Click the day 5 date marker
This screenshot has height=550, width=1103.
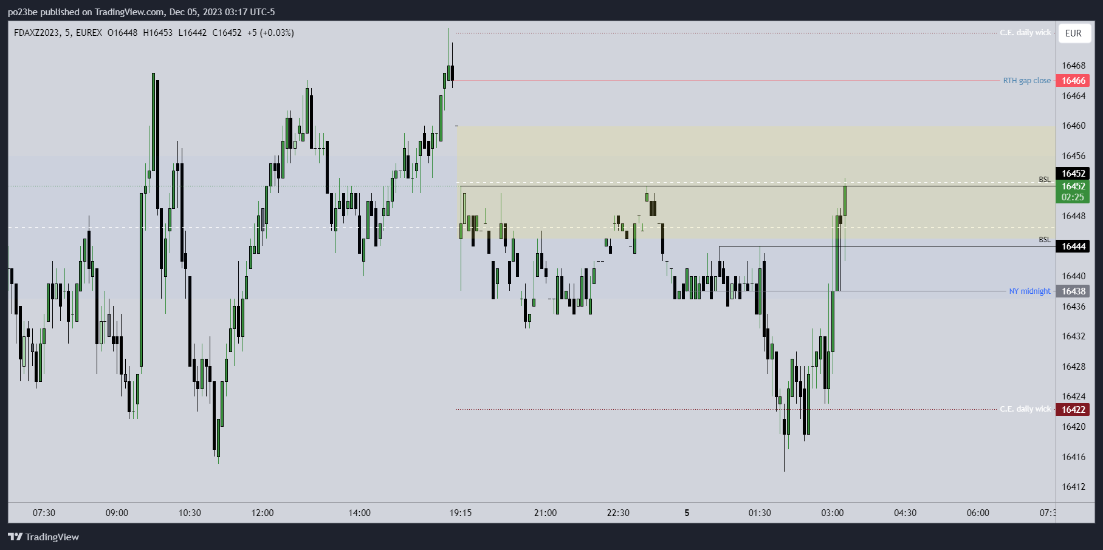coord(687,513)
